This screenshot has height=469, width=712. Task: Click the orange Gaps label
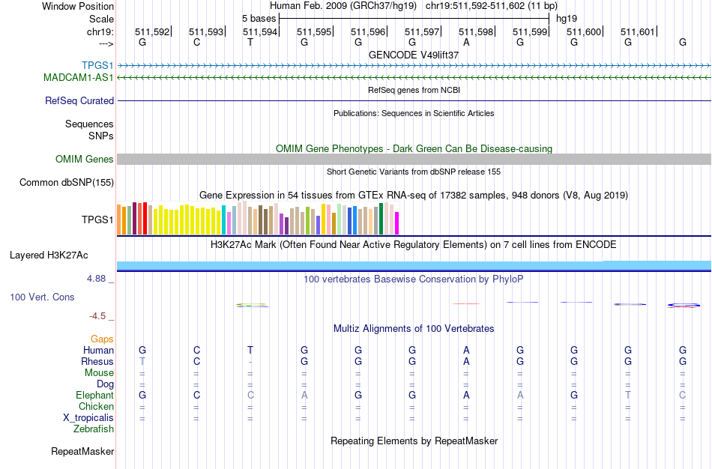pos(102,339)
